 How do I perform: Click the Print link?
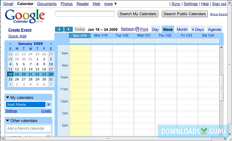144,29
